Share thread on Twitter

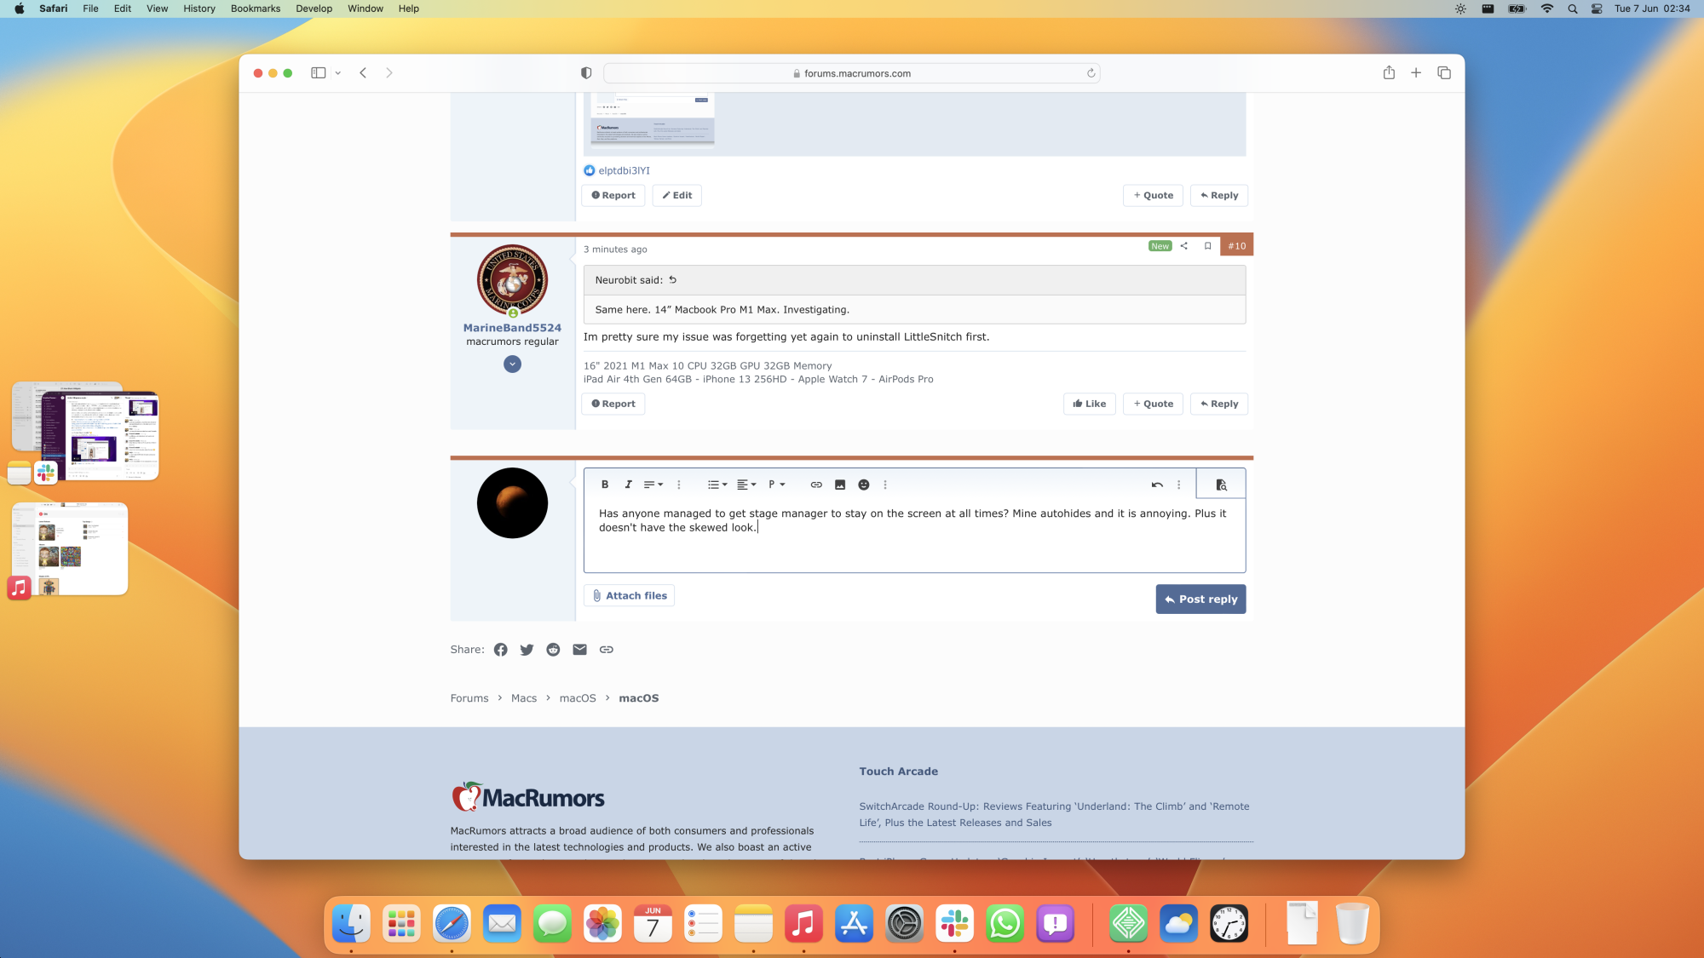point(527,650)
